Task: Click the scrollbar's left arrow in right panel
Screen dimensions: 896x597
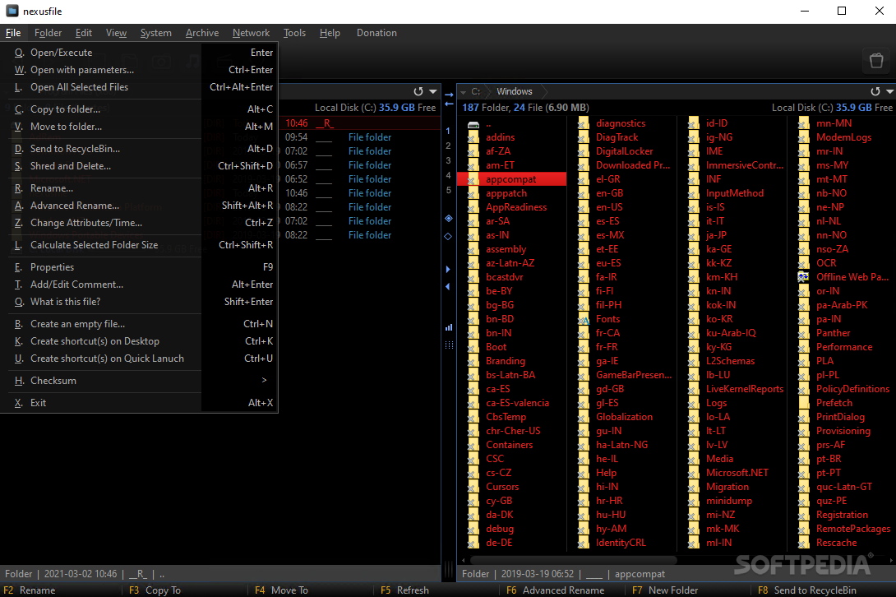Action: (x=463, y=560)
